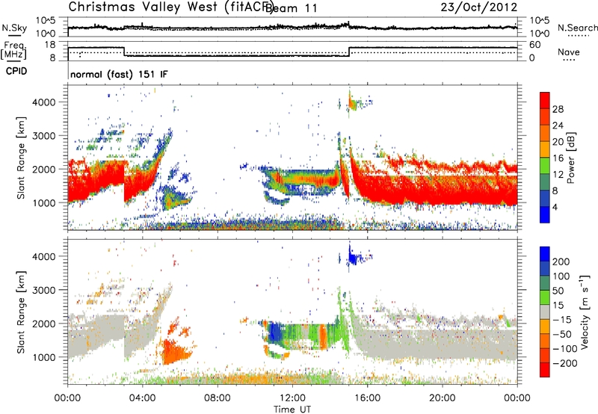Click the 'N.Search' legend label
Screen dimensions: 598x414
pos(577,28)
